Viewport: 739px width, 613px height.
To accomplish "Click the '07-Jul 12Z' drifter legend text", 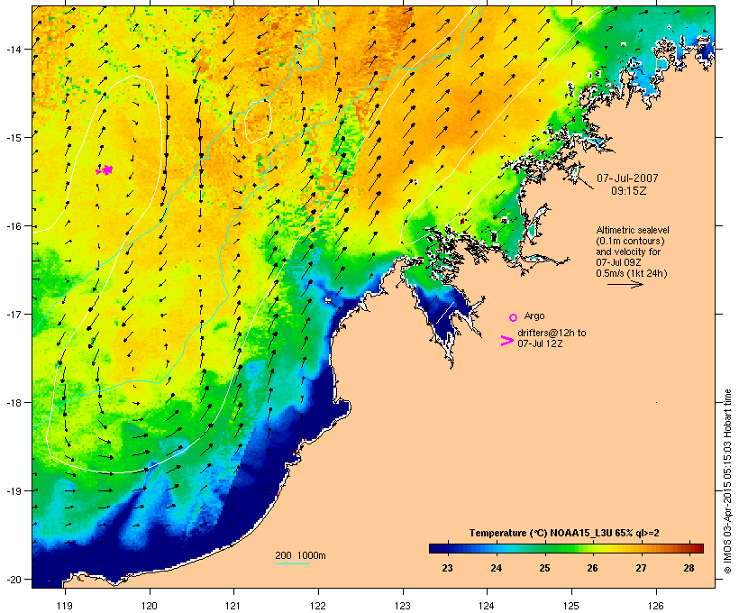I will [540, 343].
